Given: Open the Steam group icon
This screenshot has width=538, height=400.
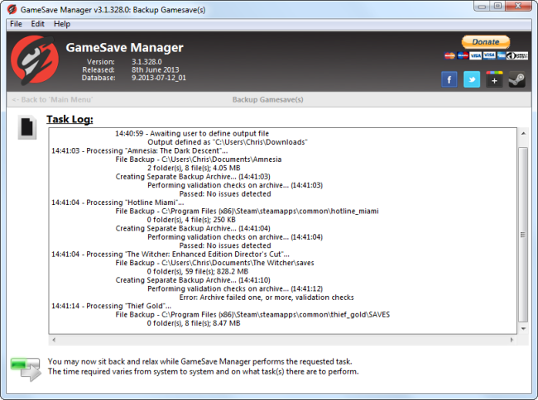Looking at the screenshot, I should coord(516,79).
